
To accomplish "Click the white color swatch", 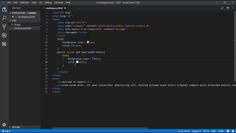I will tap(77, 62).
